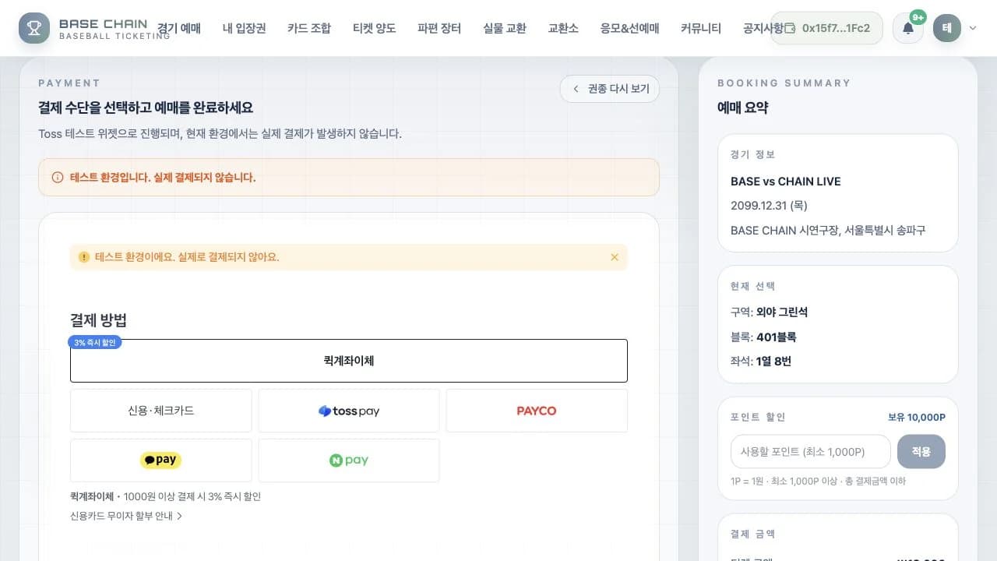Open 신용카드 무이자 할부 안내 link
Image resolution: width=997 pixels, height=561 pixels.
(126, 516)
